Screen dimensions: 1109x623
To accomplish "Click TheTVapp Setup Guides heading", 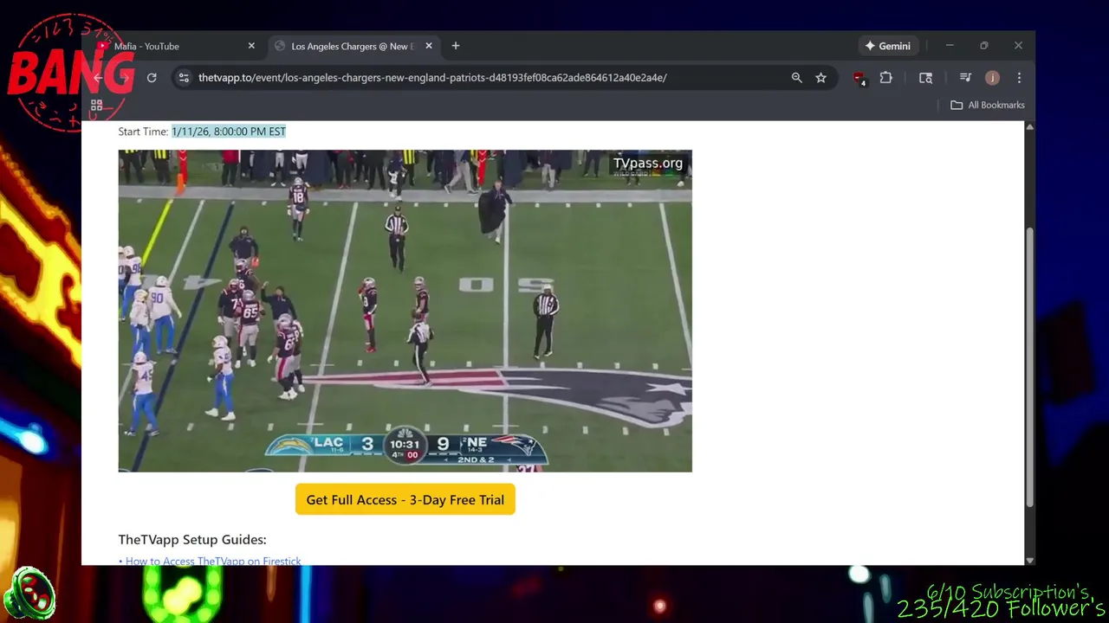I will (x=192, y=539).
